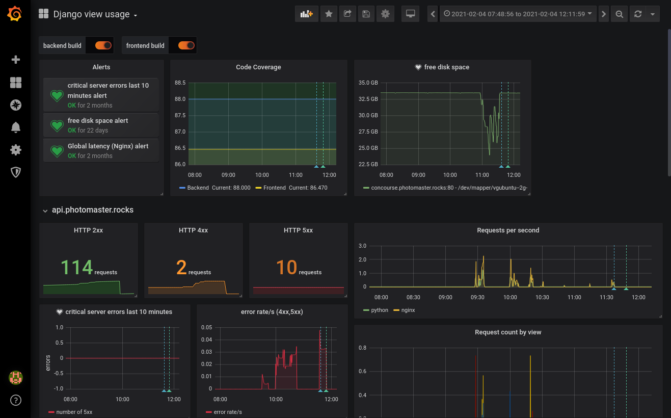Click heart icon of Global latency alert
The height and width of the screenshot is (418, 671).
point(57,151)
